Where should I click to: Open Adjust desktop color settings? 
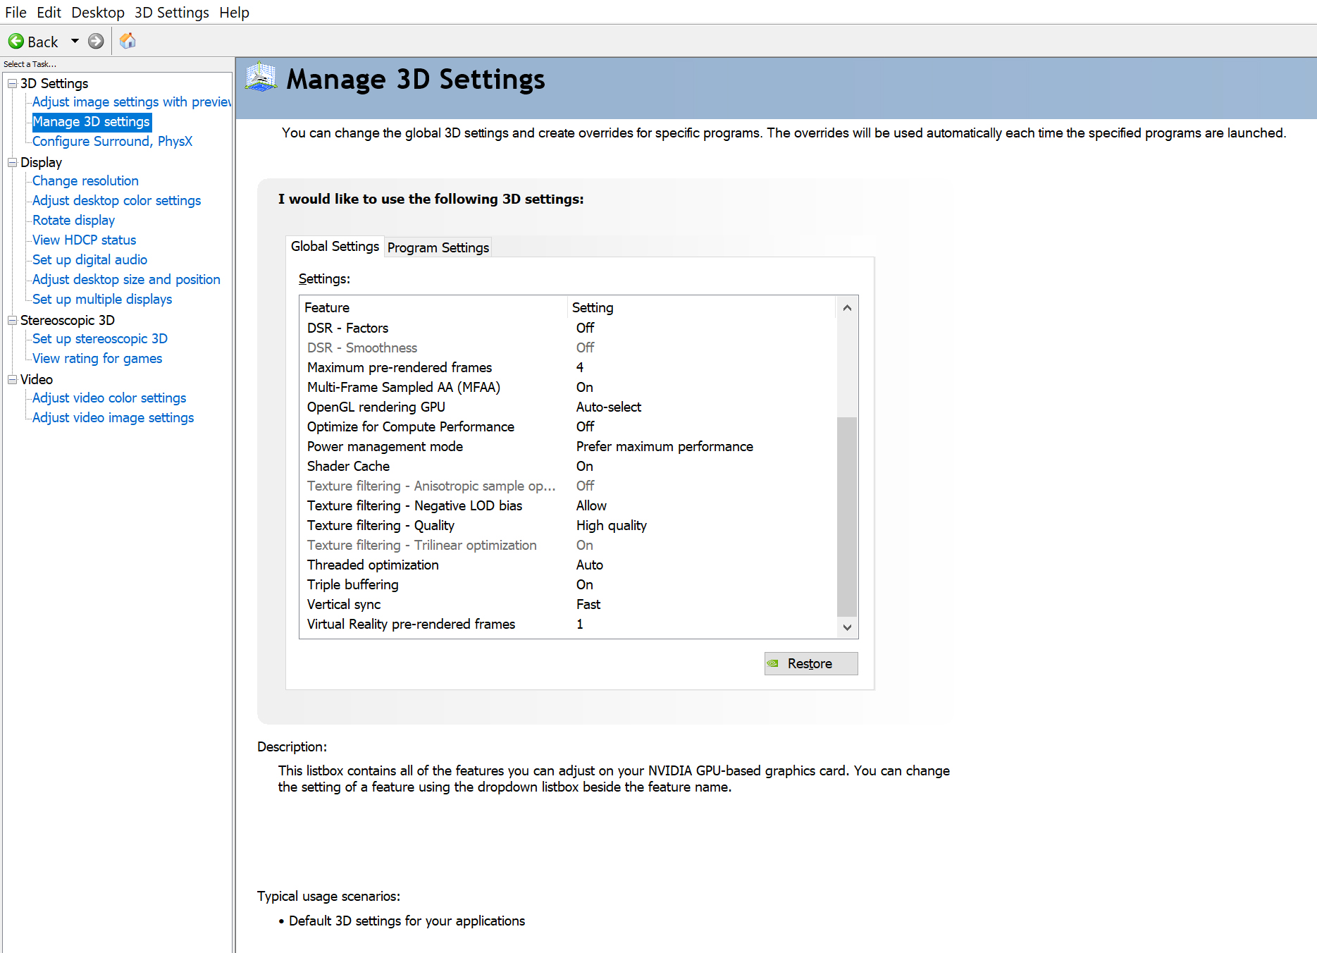116,200
